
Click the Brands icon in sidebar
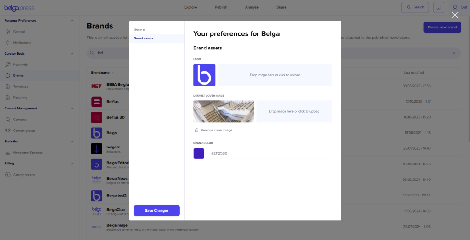(8, 76)
